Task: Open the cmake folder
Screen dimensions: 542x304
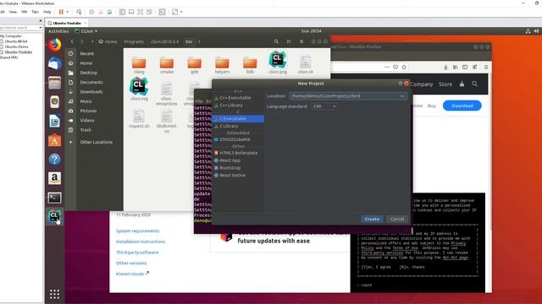Action: (167, 65)
